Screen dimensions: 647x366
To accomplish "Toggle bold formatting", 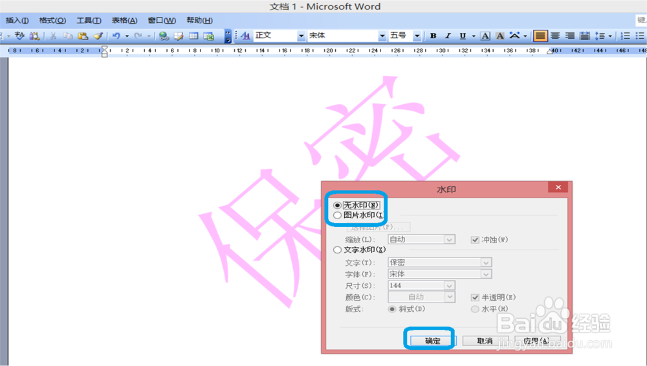I will point(433,36).
